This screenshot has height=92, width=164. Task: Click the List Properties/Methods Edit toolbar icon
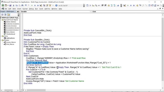tap(87, 5)
